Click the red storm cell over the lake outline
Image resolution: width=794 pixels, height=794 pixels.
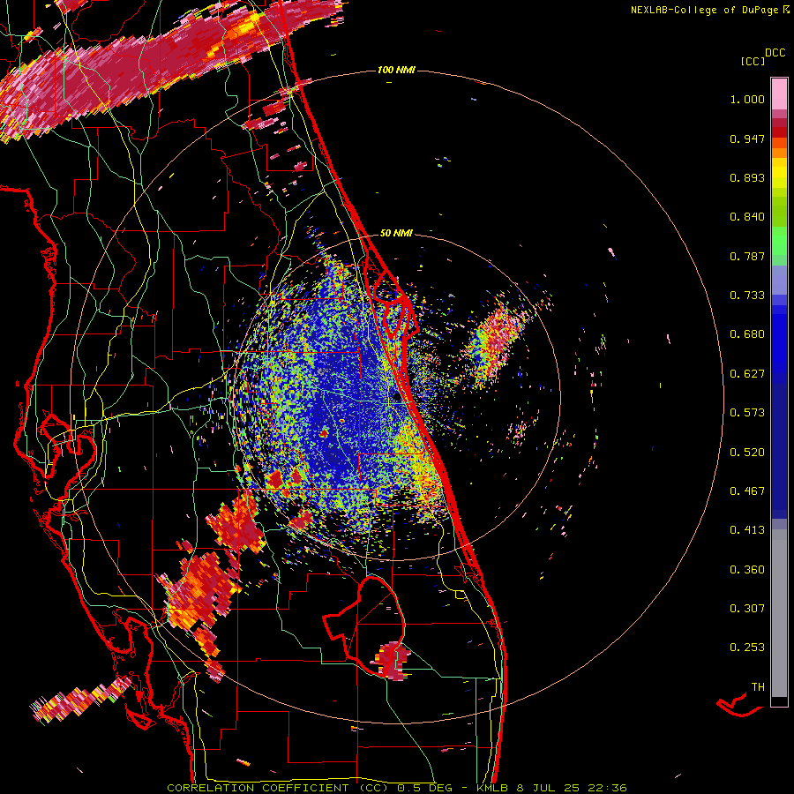(392, 660)
